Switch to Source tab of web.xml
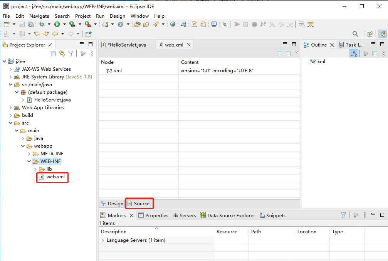The width and height of the screenshot is (388, 261). click(x=139, y=203)
